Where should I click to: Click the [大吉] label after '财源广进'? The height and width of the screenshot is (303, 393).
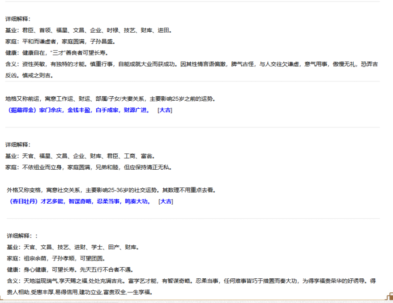165,110
